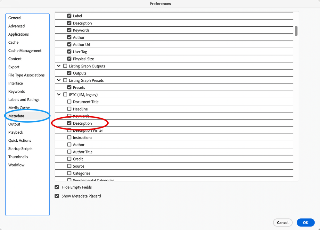Disable the Author Url checkbox
The image size is (320, 230).
coord(69,45)
